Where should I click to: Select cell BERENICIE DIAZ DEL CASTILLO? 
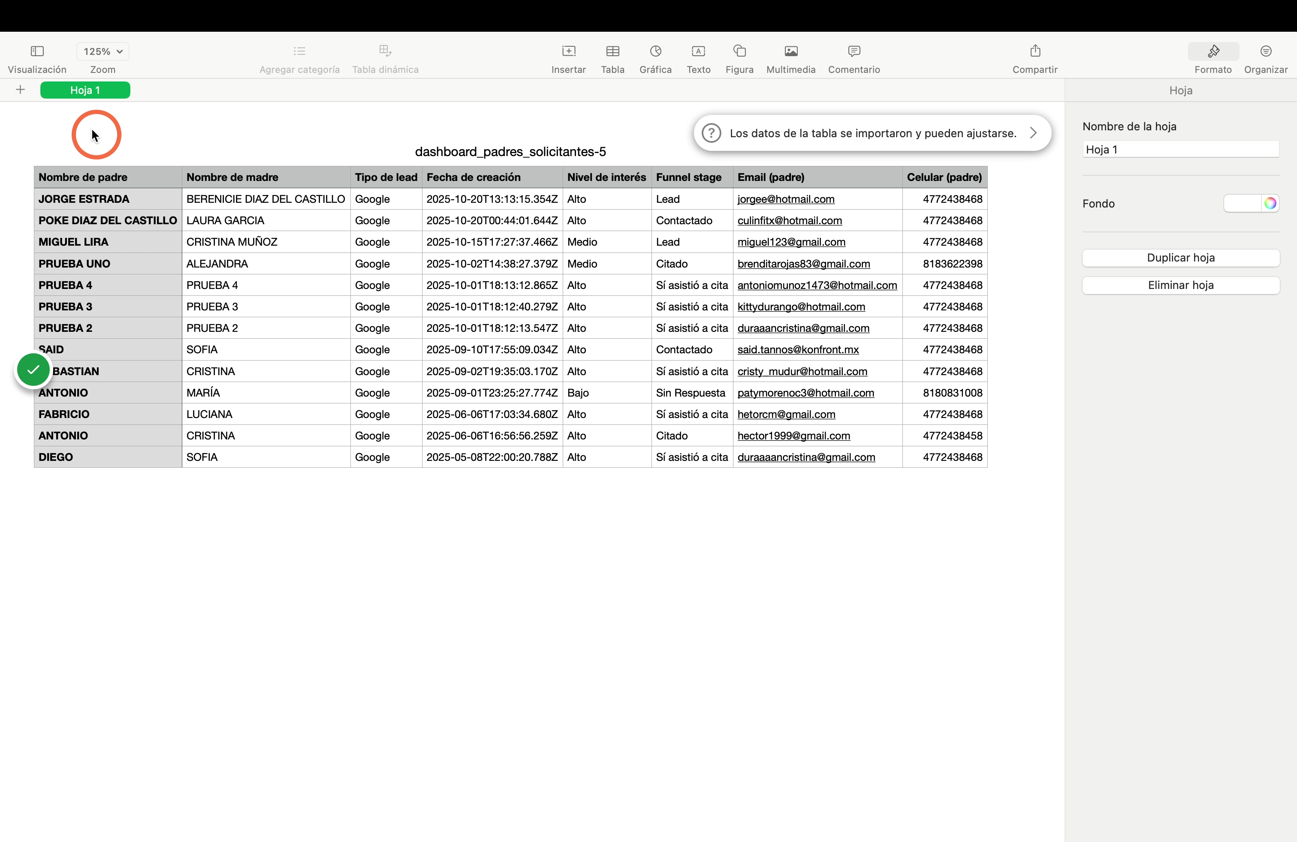click(266, 199)
